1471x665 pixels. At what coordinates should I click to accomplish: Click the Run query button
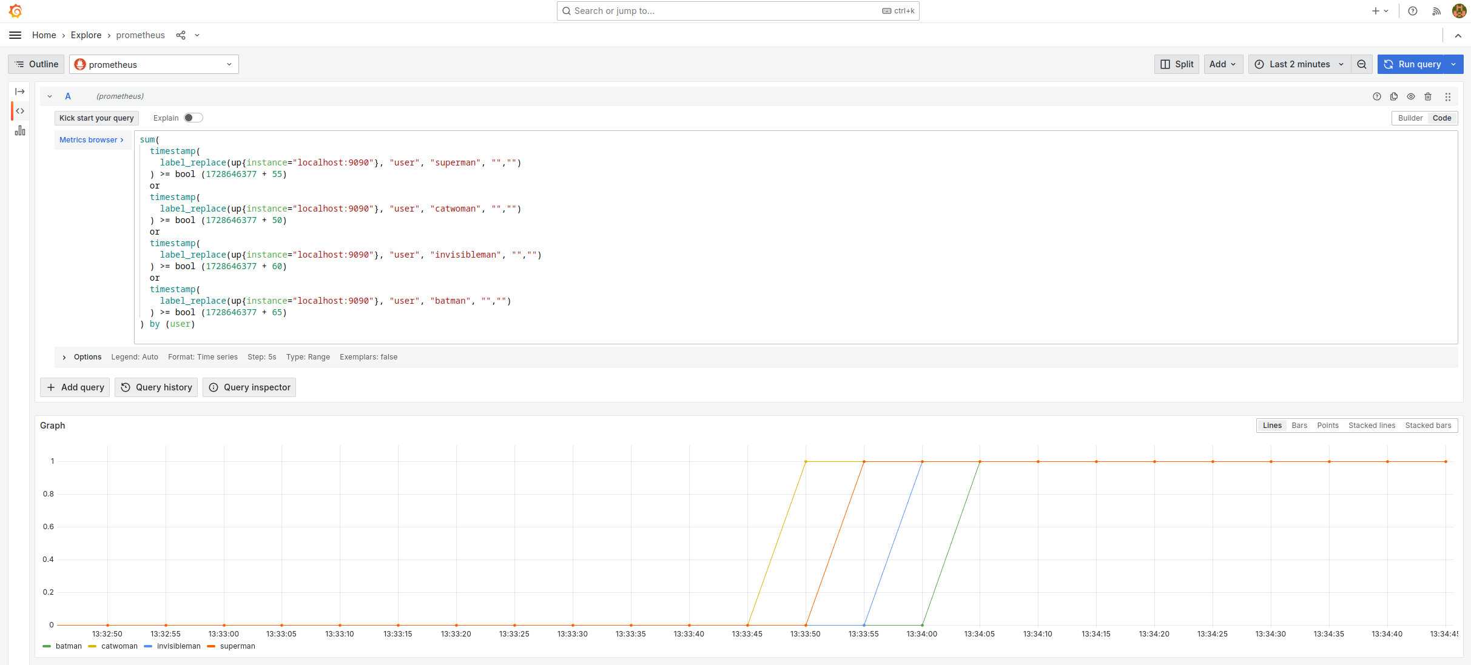coord(1413,64)
